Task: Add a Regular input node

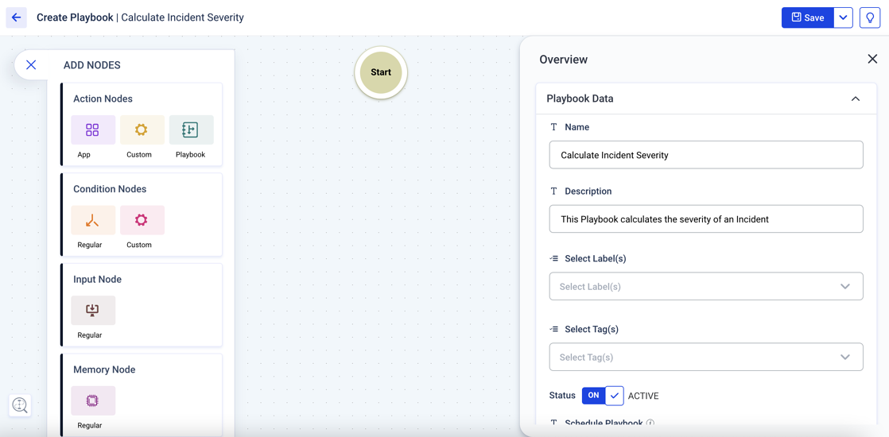Action: point(93,311)
